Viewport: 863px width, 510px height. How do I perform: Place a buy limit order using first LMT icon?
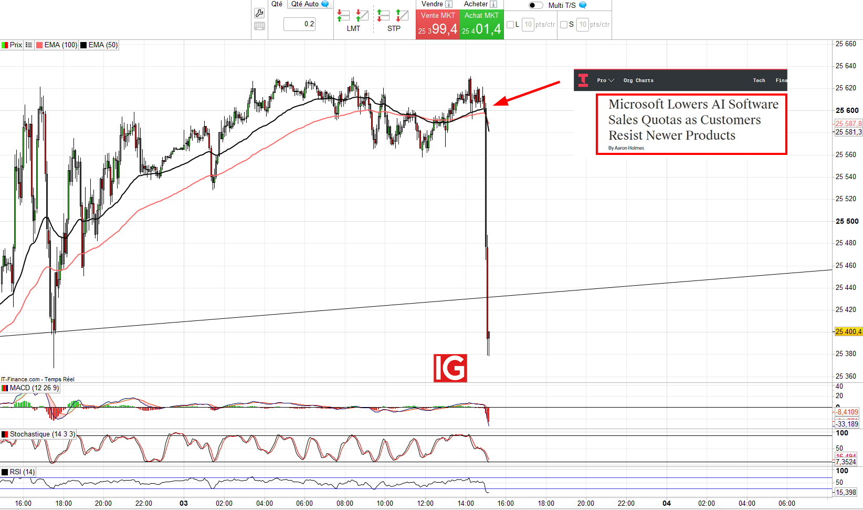click(343, 15)
